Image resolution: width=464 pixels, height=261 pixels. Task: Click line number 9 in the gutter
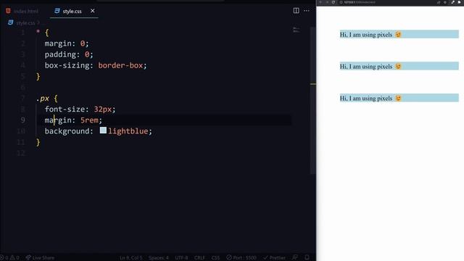coord(22,120)
